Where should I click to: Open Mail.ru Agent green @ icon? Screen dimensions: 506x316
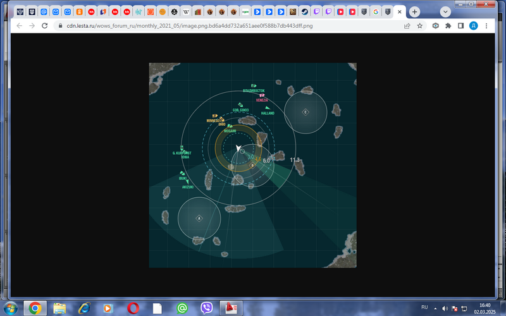(x=182, y=308)
